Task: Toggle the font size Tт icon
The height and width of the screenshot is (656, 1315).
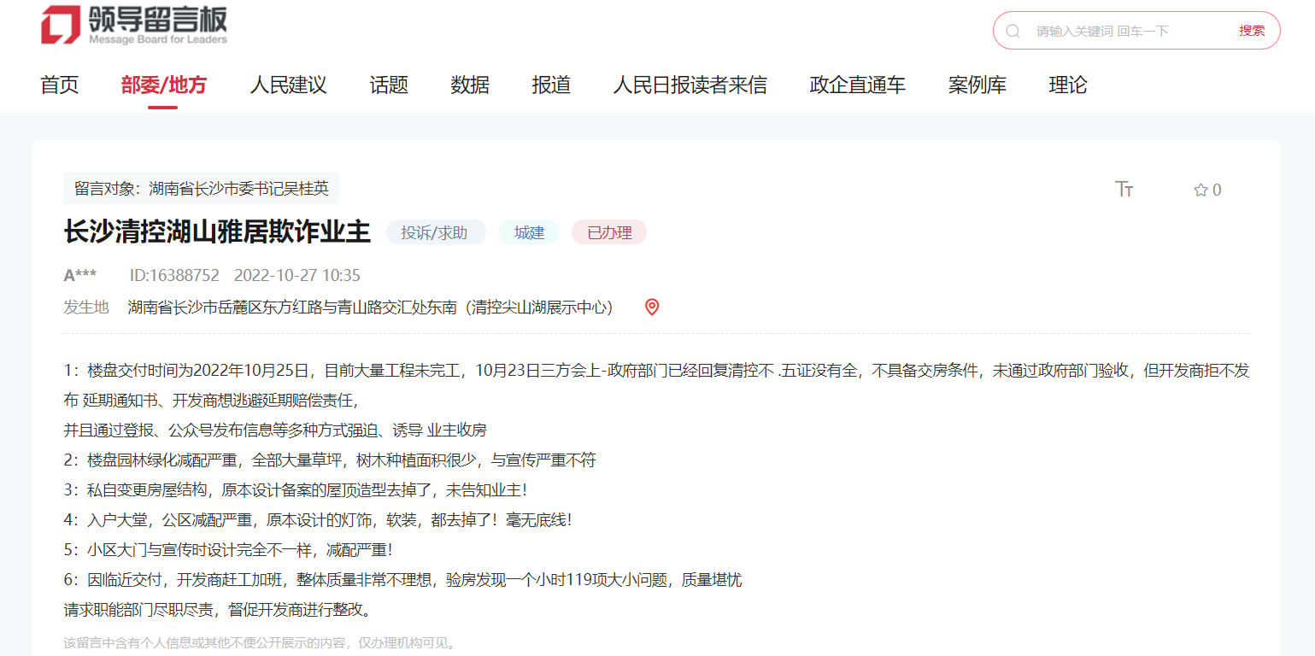Action: click(x=1124, y=189)
